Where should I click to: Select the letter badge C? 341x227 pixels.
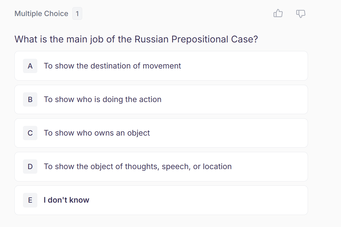tap(30, 133)
